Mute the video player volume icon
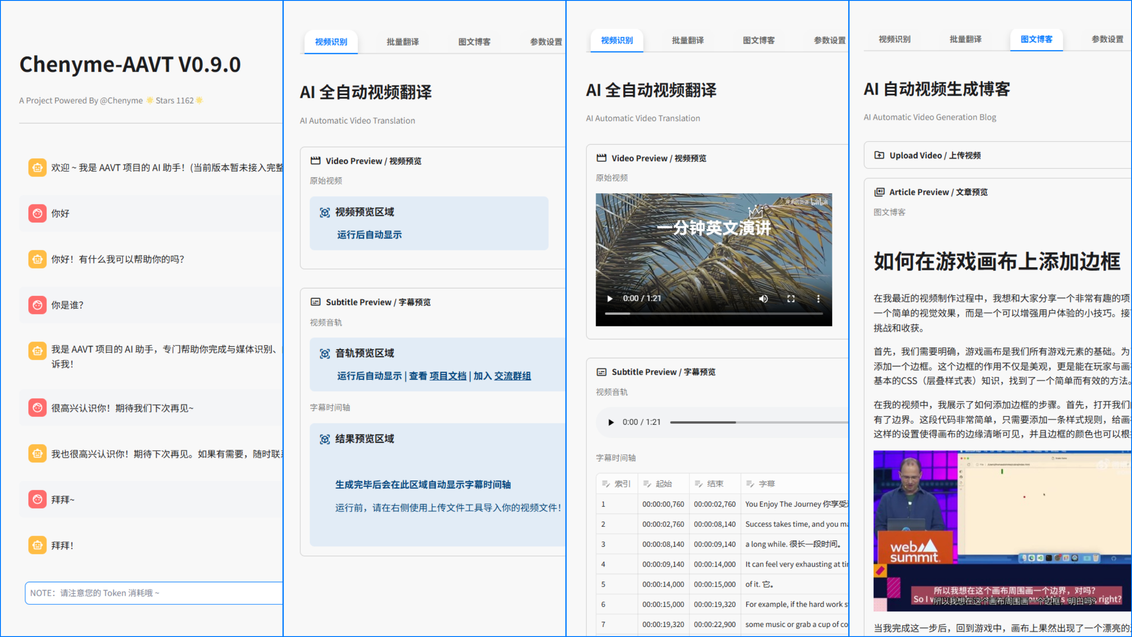Image resolution: width=1132 pixels, height=637 pixels. [763, 299]
